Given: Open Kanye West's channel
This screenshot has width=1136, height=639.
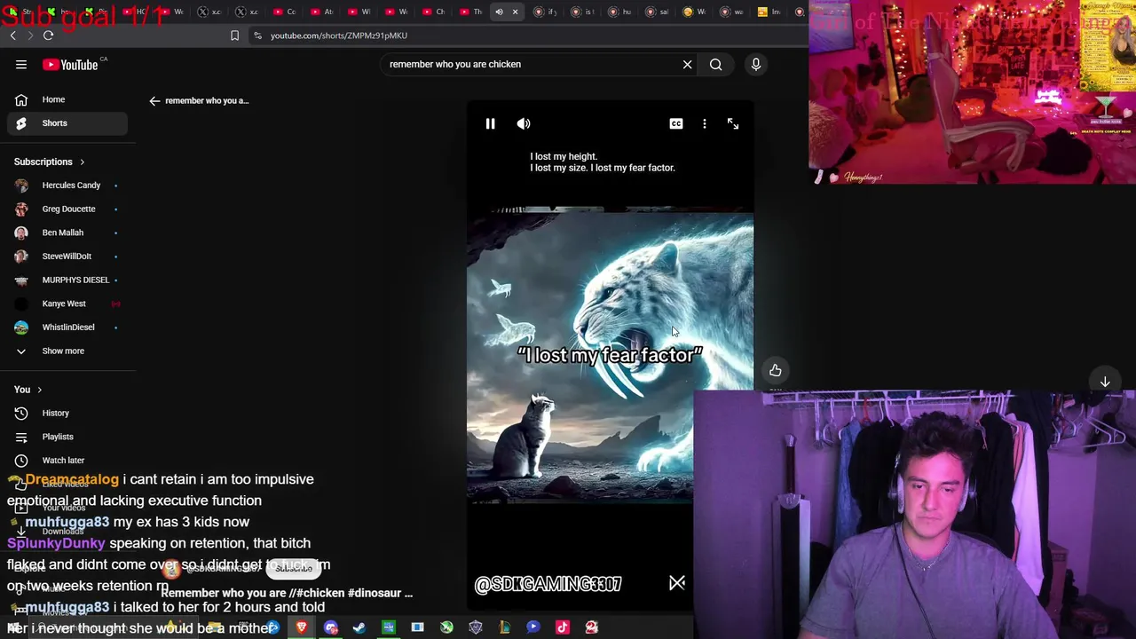Looking at the screenshot, I should (x=67, y=304).
